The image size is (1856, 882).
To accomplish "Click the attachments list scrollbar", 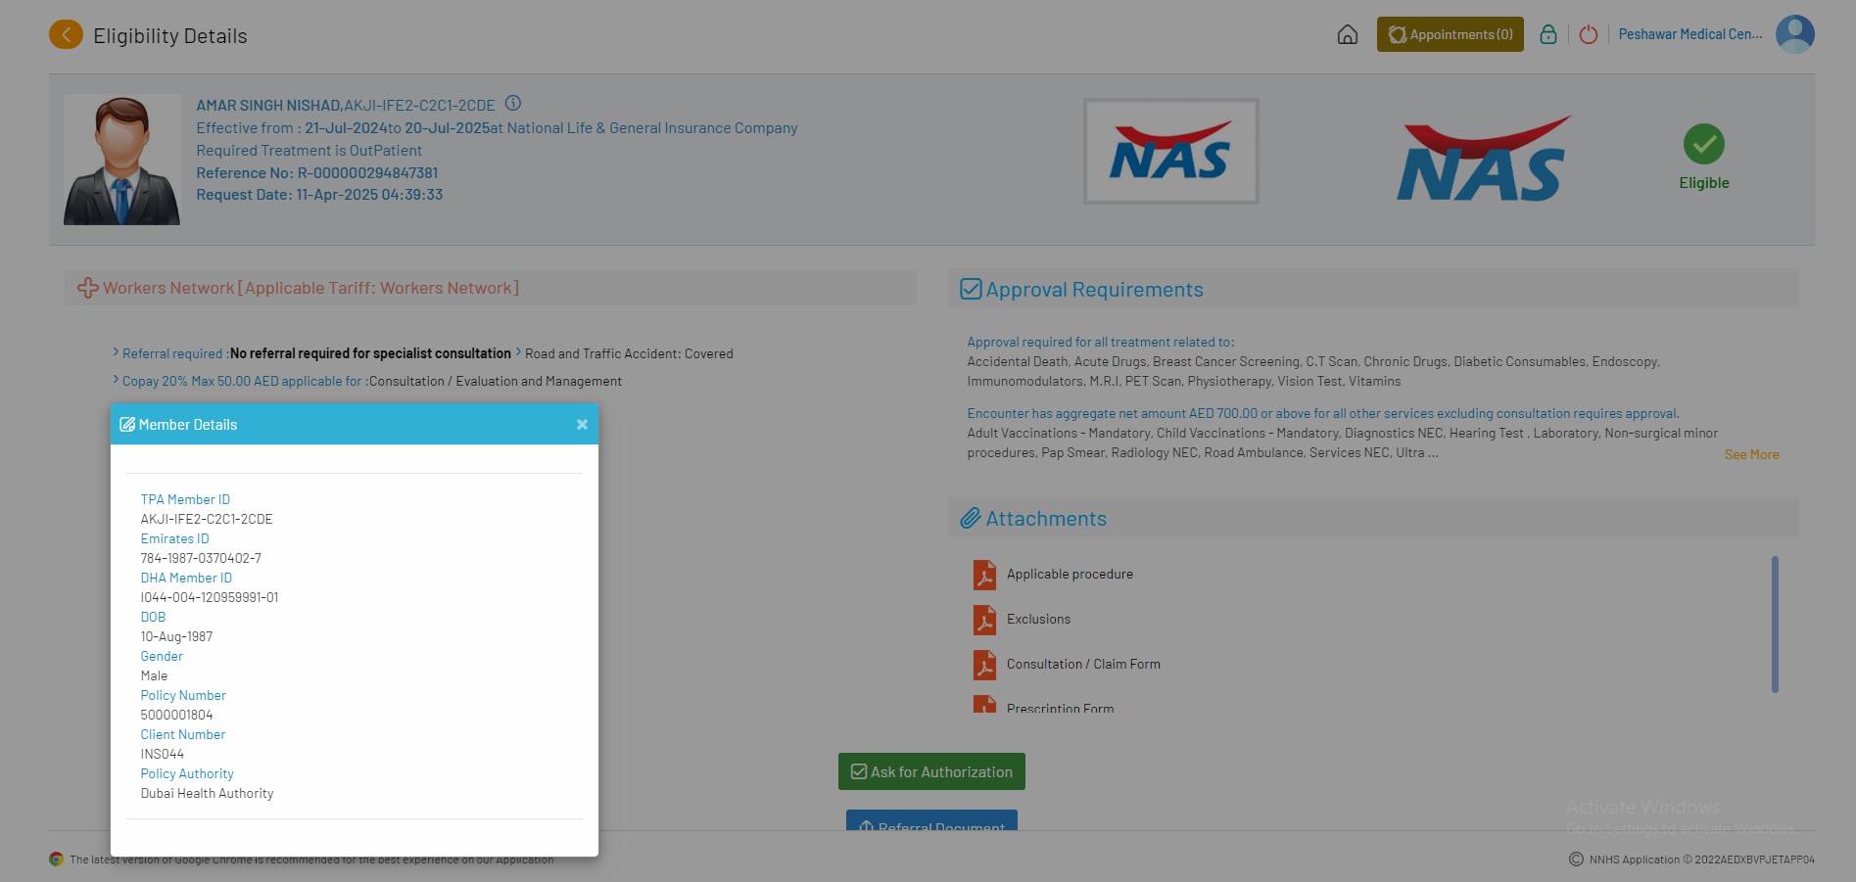I will click(x=1775, y=625).
